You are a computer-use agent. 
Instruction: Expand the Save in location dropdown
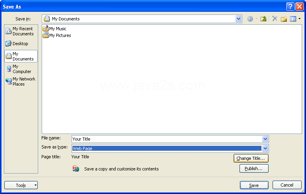click(x=238, y=19)
